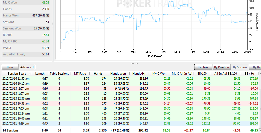Select the By Stake report tab
Screen dimensions: 261x133
(203, 67)
